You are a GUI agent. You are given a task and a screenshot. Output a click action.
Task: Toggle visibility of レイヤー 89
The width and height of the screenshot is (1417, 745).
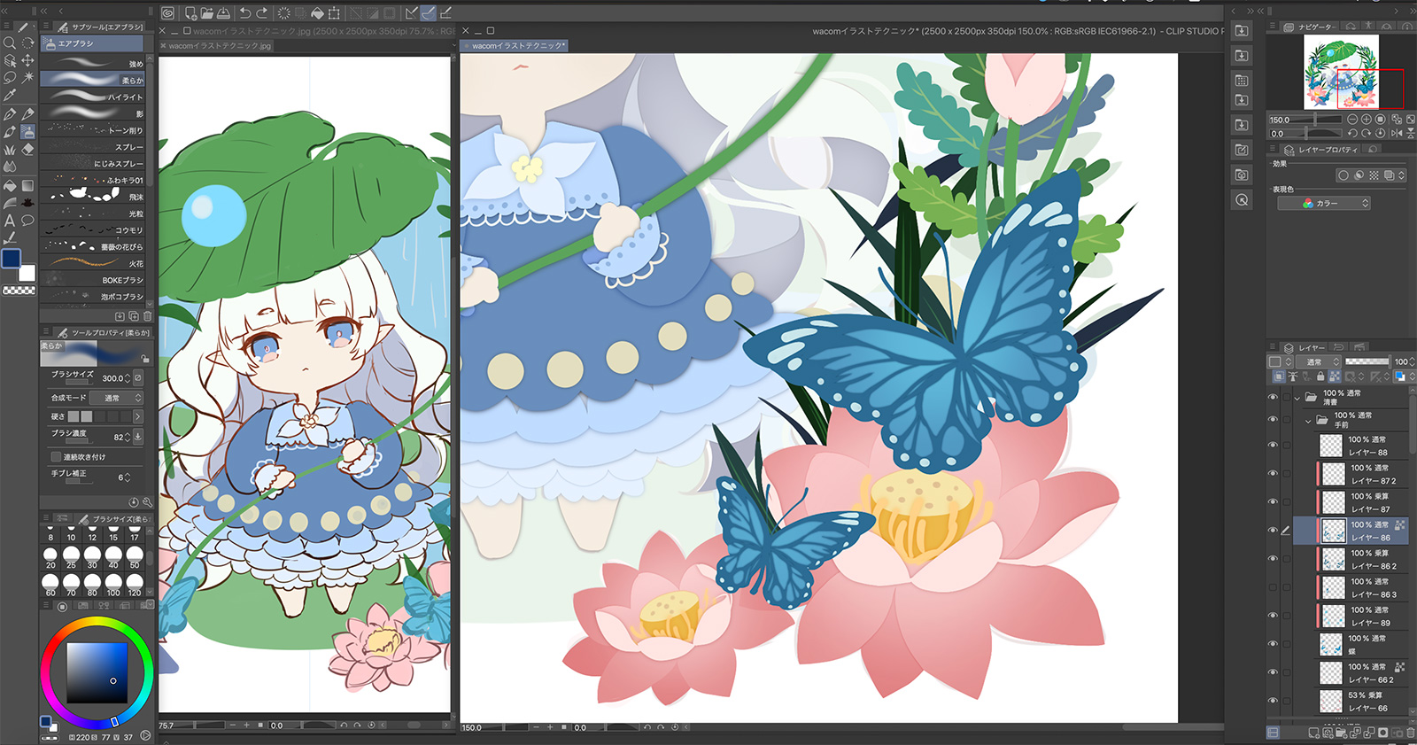[1273, 615]
